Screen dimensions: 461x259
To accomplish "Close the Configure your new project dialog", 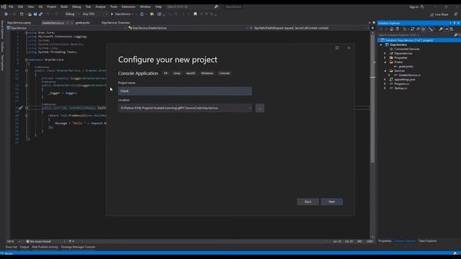I will [x=349, y=48].
